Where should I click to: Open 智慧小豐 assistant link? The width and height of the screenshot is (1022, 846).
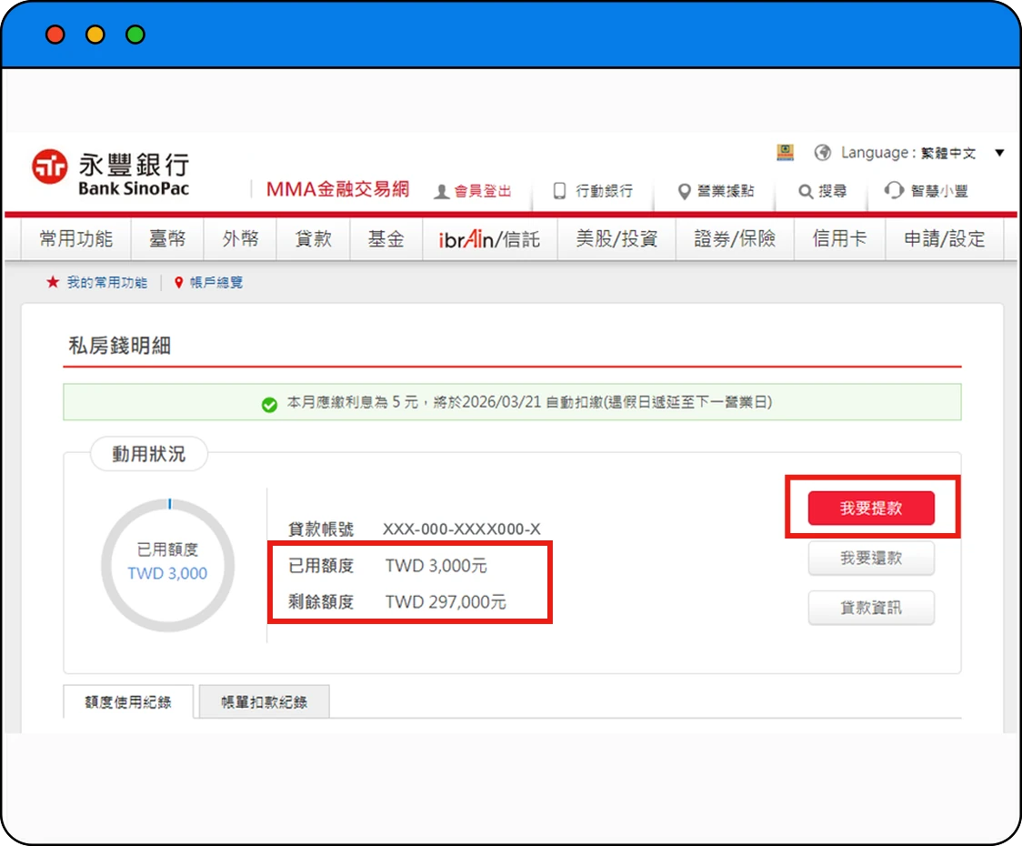tap(939, 191)
